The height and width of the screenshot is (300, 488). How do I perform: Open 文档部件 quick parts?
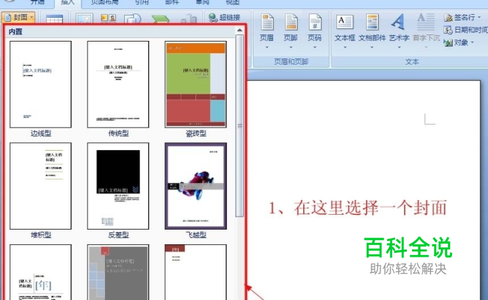[x=372, y=31]
